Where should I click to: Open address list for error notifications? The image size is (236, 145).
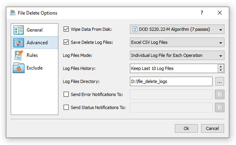pos(220,94)
